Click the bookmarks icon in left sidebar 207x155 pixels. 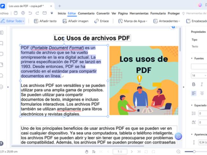[x=2, y=43]
